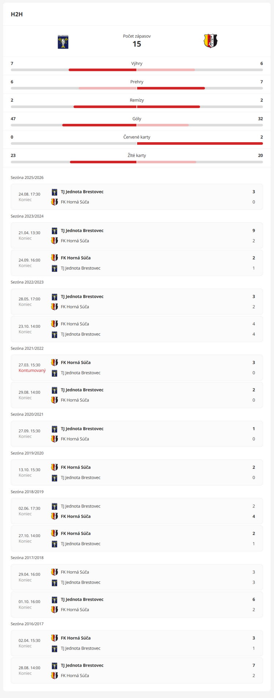Open FK Horná Súča in 29.04. match
Viewport: 274px width, 698px height.
point(75,572)
